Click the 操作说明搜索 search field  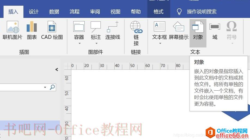point(202,12)
